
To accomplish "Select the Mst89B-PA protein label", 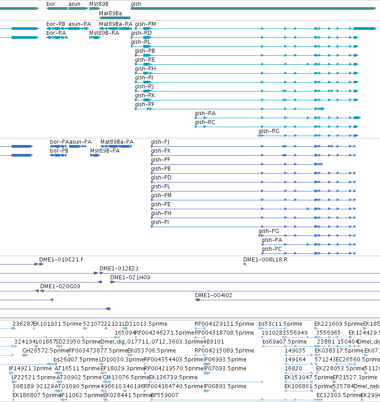I will (x=105, y=151).
